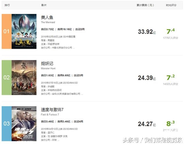The width and height of the screenshot is (186, 145).
Task: Click the 速度与激情7 title link
Action: point(52,110)
